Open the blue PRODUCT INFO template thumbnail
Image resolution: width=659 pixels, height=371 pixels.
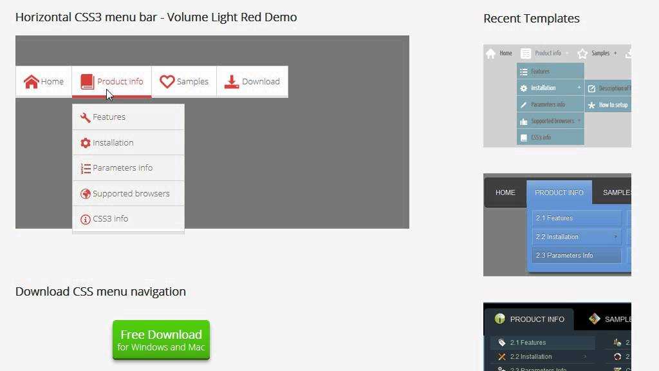[x=557, y=225]
